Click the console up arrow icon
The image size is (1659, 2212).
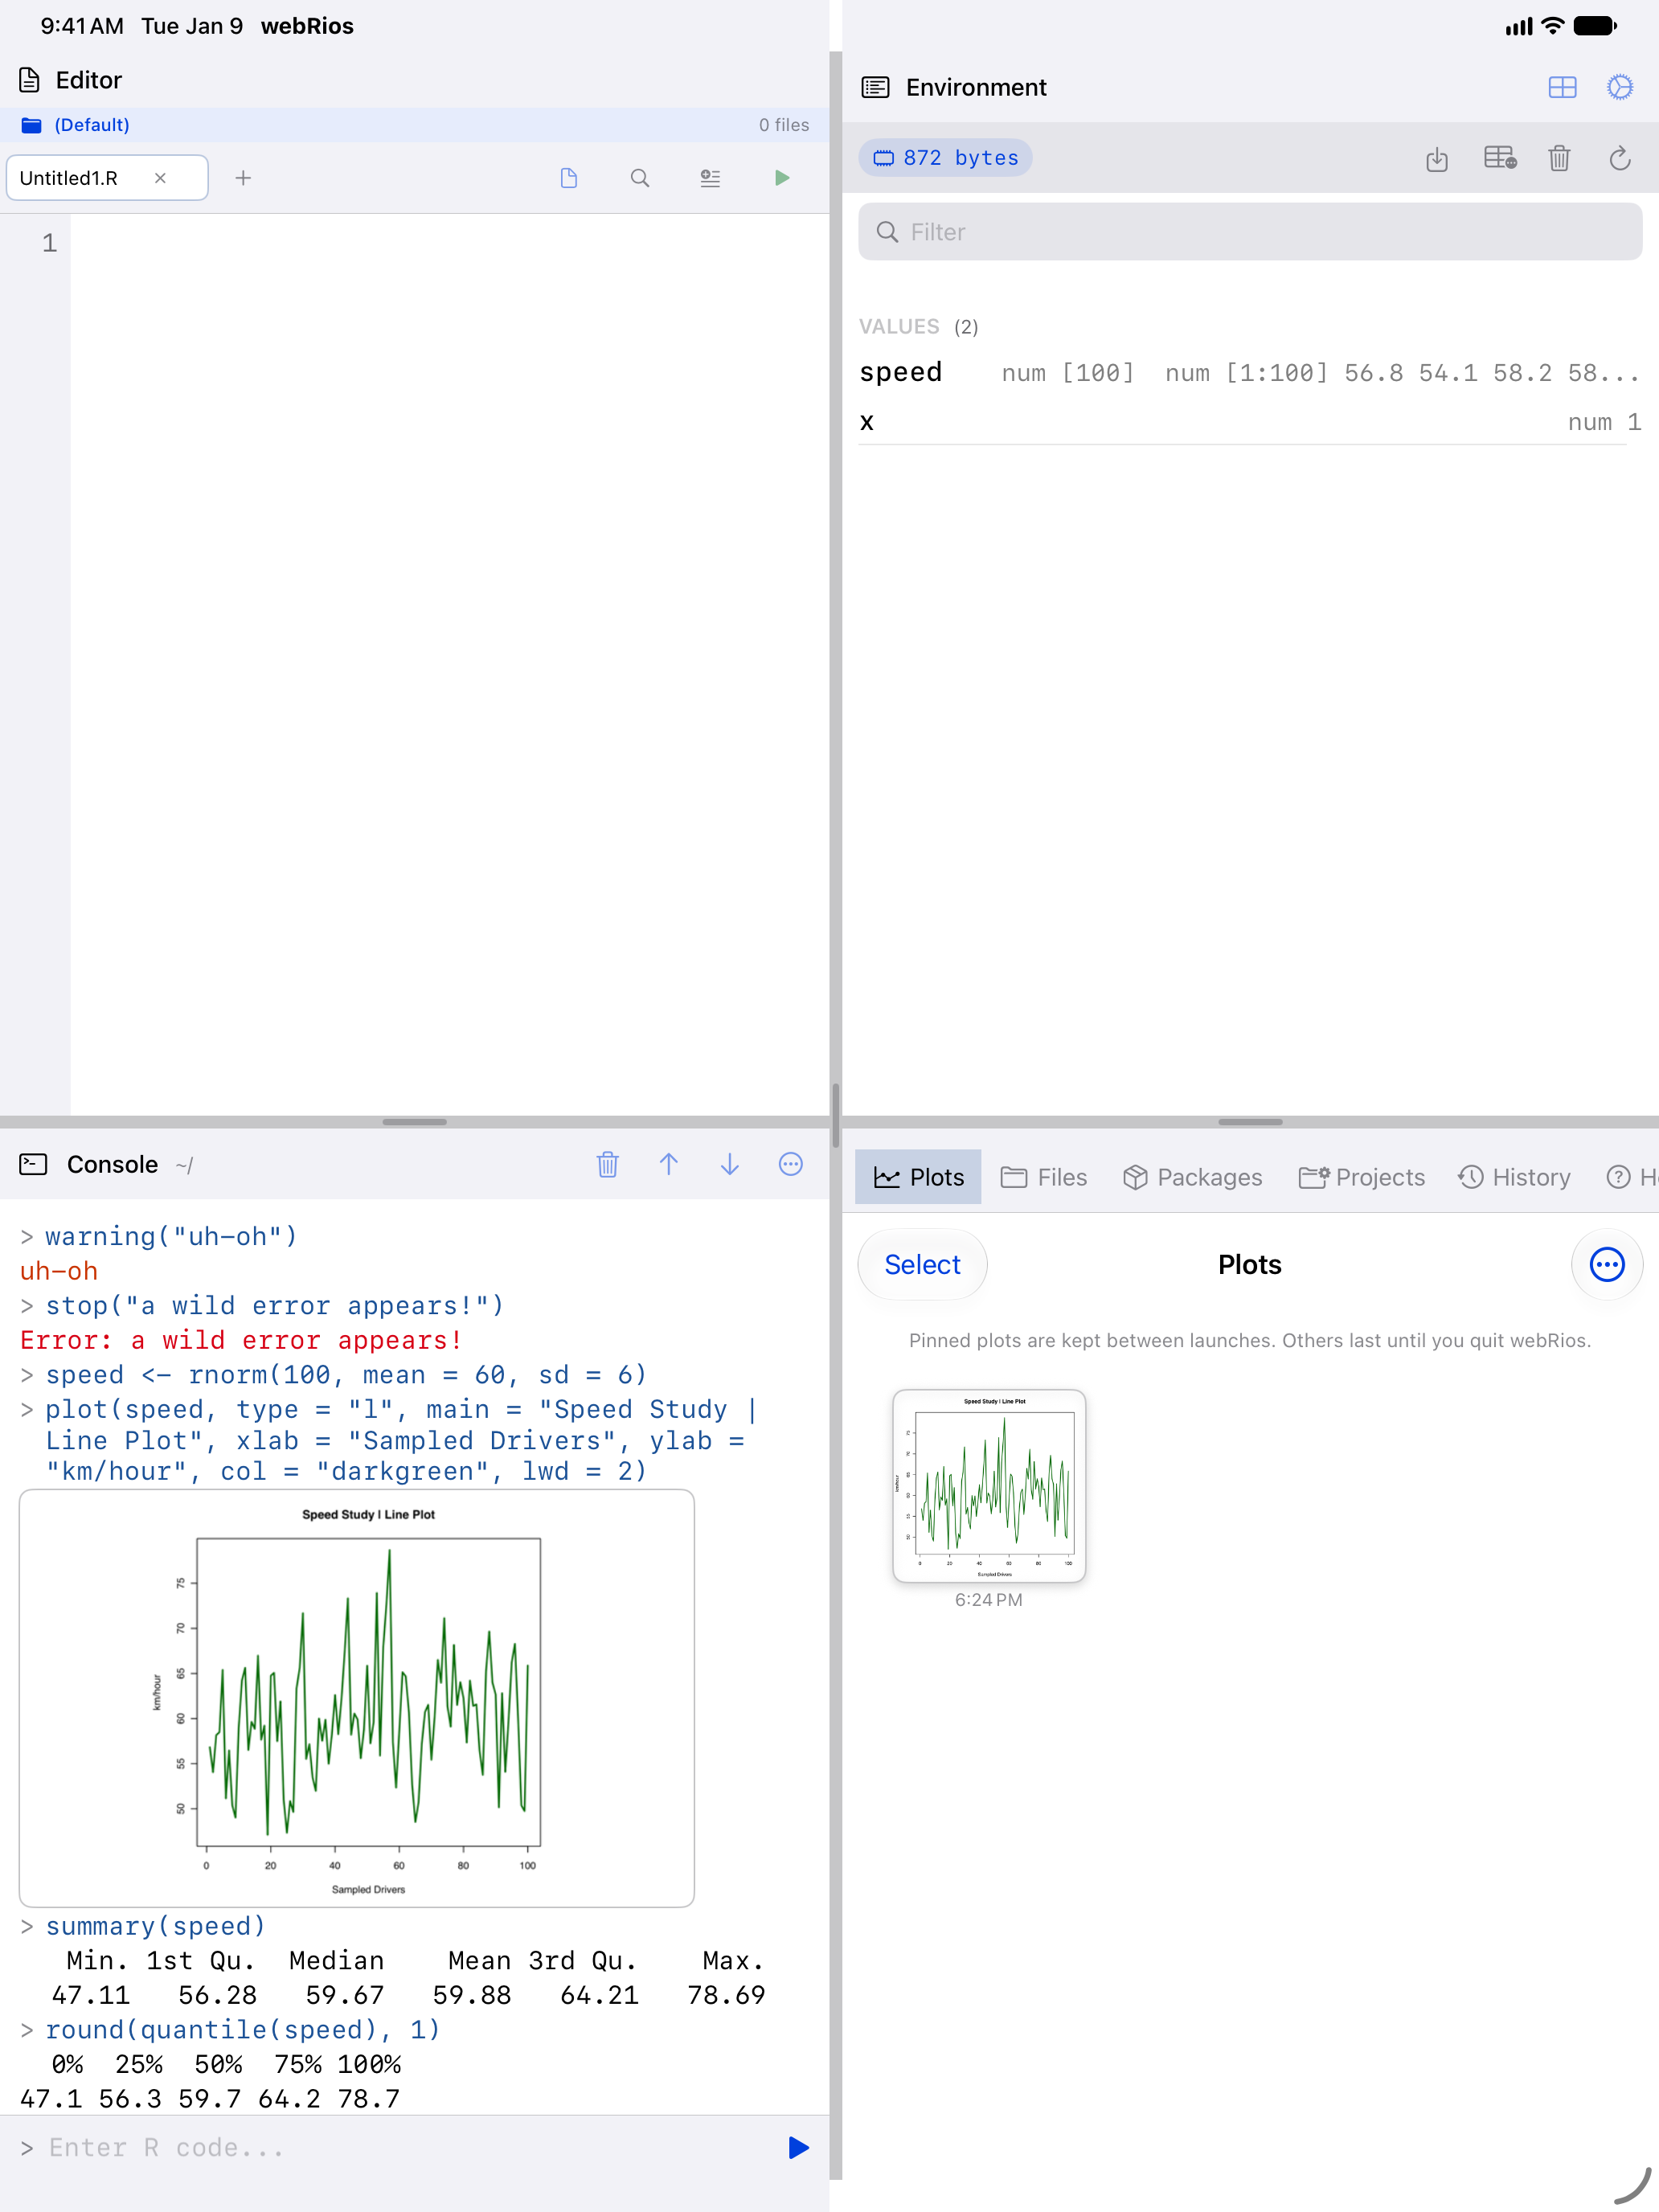pos(669,1164)
